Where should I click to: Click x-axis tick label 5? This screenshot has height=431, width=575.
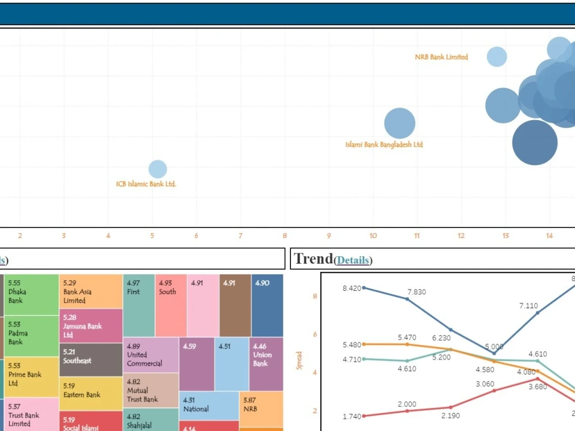[x=152, y=236]
